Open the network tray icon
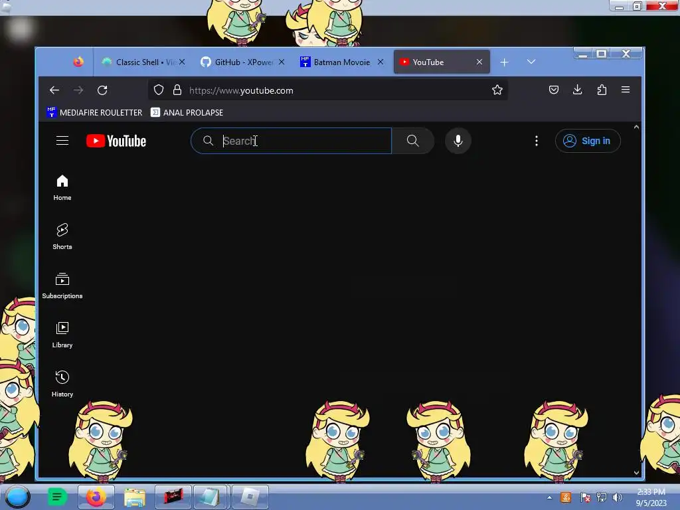 [601, 497]
